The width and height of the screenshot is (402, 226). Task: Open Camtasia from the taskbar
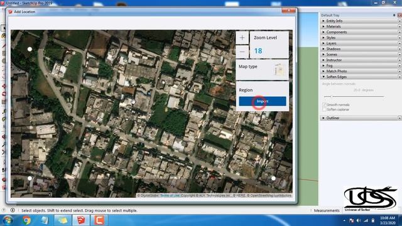click(99, 220)
